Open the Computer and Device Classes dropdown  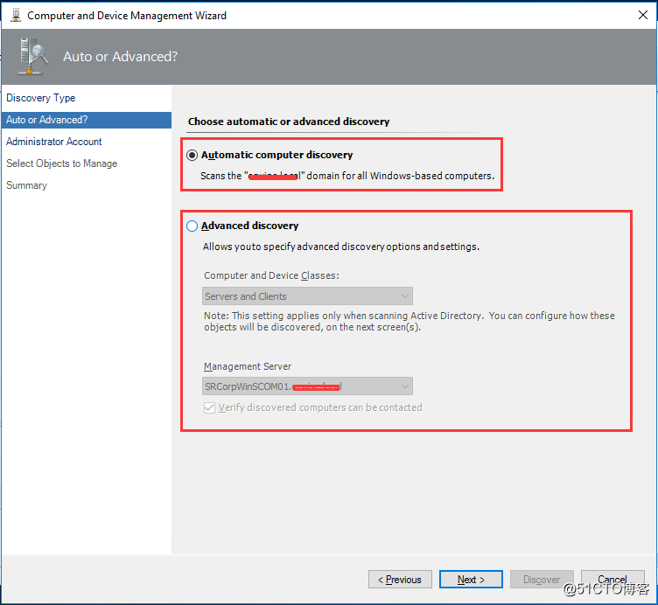click(x=307, y=296)
